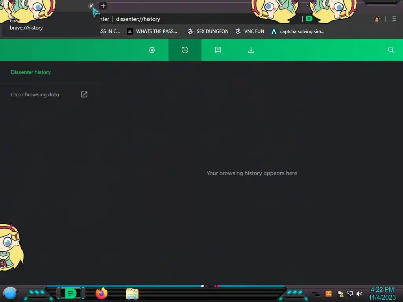The image size is (403, 302).
Task: Select Dissenter history in sidebar
Action: point(31,72)
